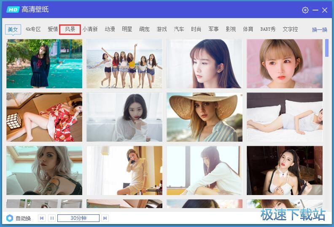Open the 30分钟 interval selector
Screen dimensions: 334x227
(78, 218)
